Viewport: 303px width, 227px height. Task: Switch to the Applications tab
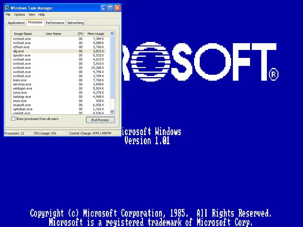tap(16, 23)
